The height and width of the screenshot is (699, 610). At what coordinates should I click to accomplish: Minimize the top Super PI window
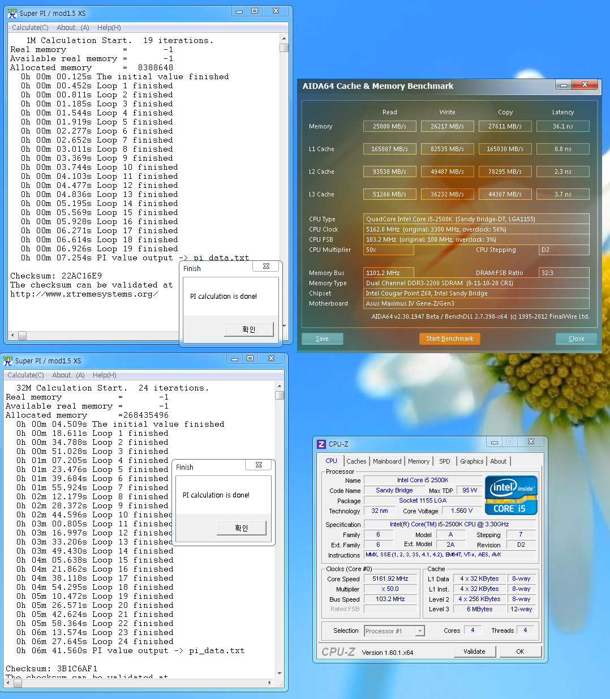click(x=239, y=11)
